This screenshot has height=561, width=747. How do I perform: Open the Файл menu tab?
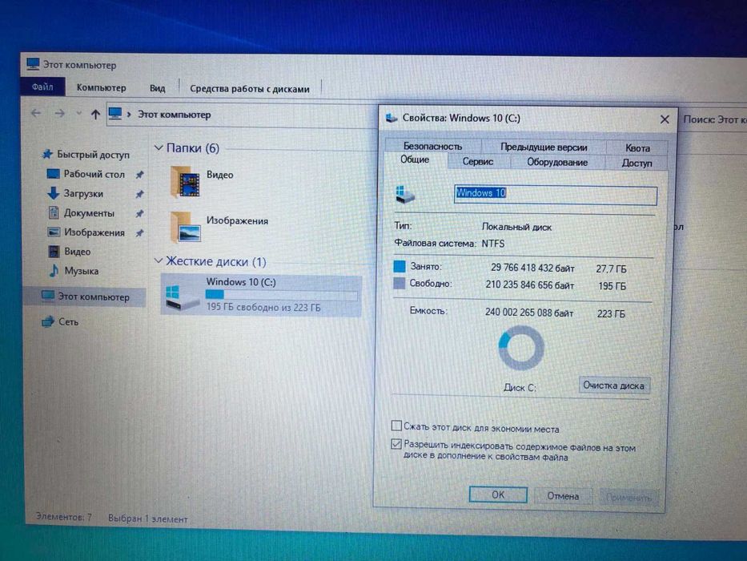coord(42,87)
